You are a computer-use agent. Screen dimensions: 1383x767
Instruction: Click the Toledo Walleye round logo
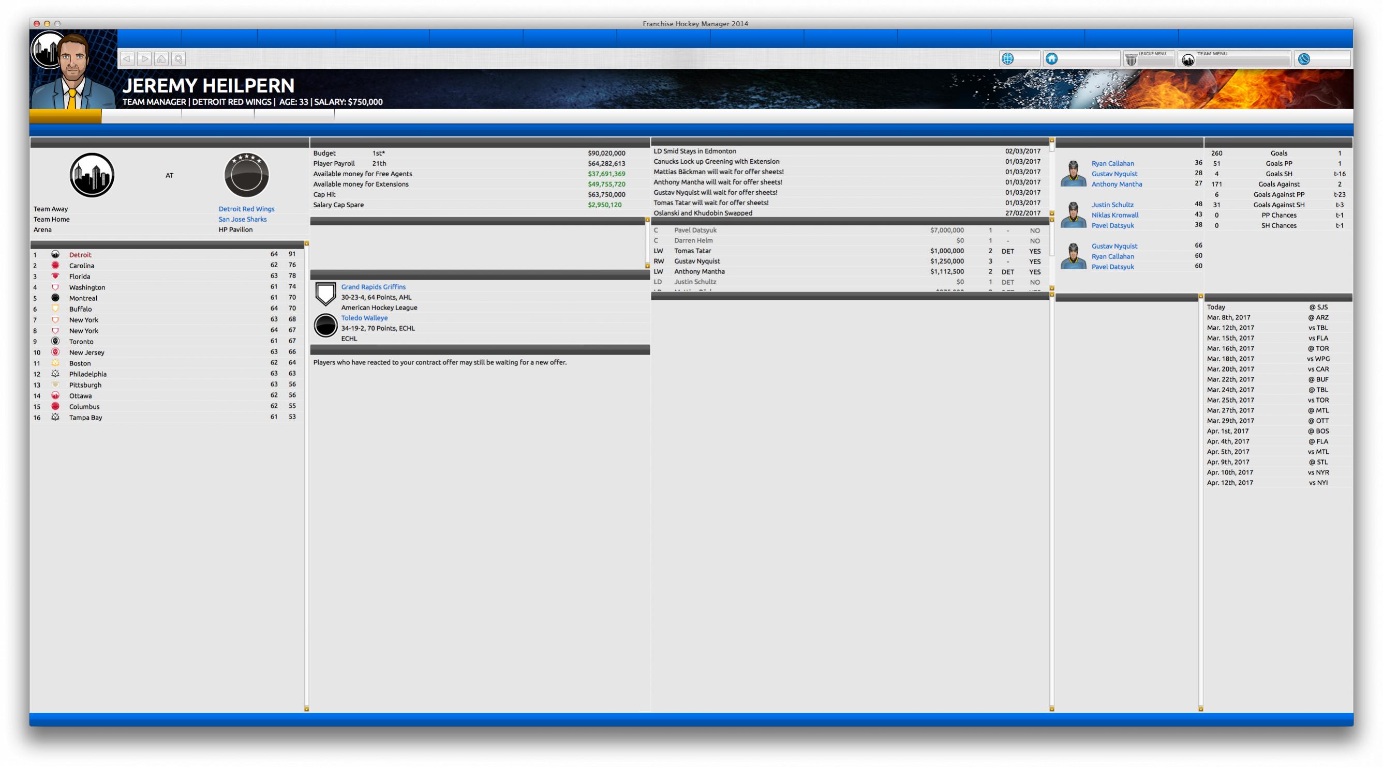coord(325,326)
